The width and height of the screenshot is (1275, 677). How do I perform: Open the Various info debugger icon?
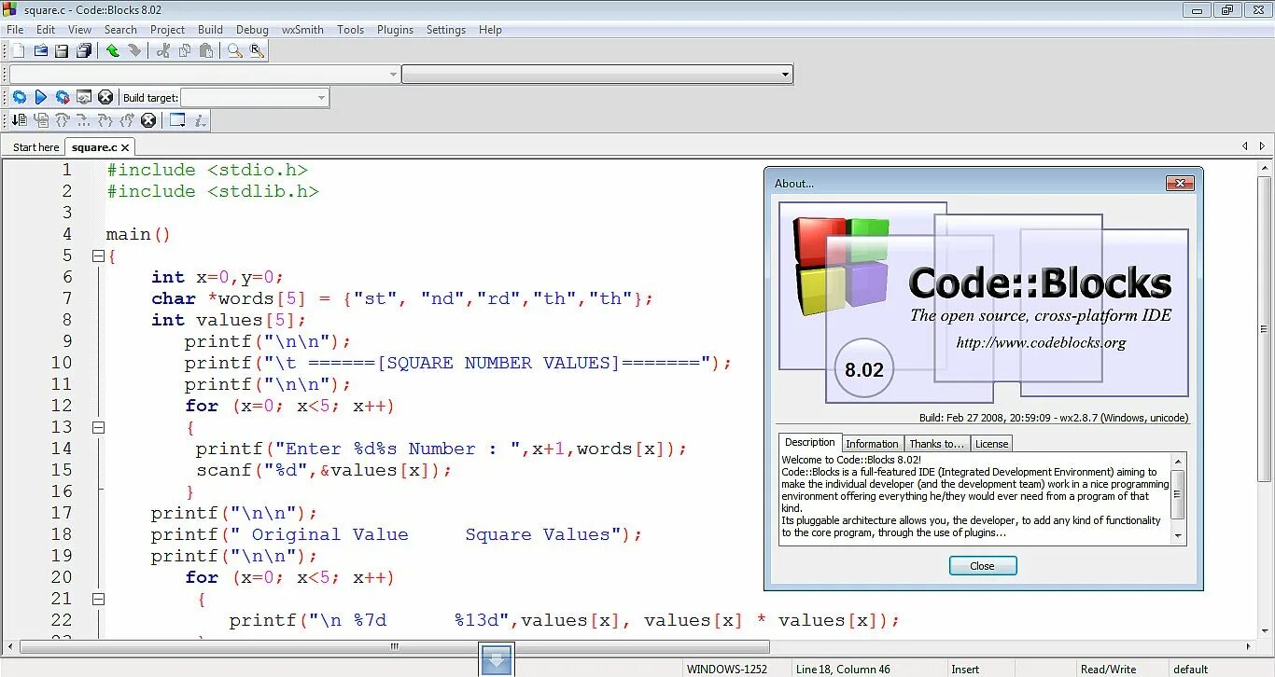(200, 120)
